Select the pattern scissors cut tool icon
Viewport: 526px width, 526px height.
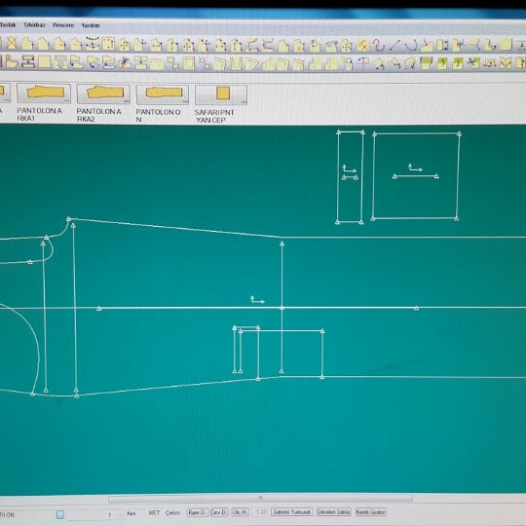pyautogui.click(x=125, y=62)
